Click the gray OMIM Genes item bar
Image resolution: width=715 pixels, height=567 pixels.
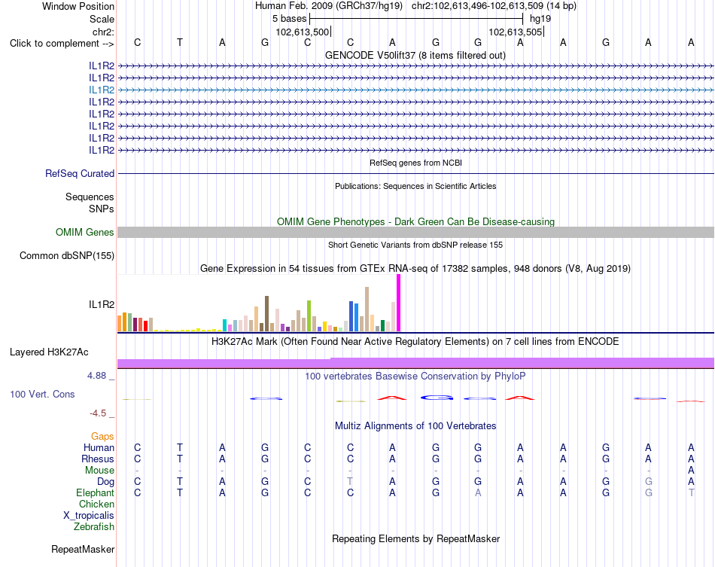coord(415,232)
